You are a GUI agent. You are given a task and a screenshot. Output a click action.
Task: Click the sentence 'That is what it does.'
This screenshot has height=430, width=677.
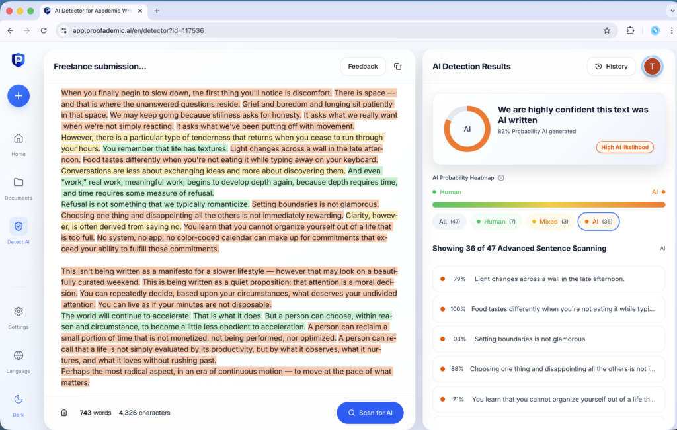tap(227, 316)
